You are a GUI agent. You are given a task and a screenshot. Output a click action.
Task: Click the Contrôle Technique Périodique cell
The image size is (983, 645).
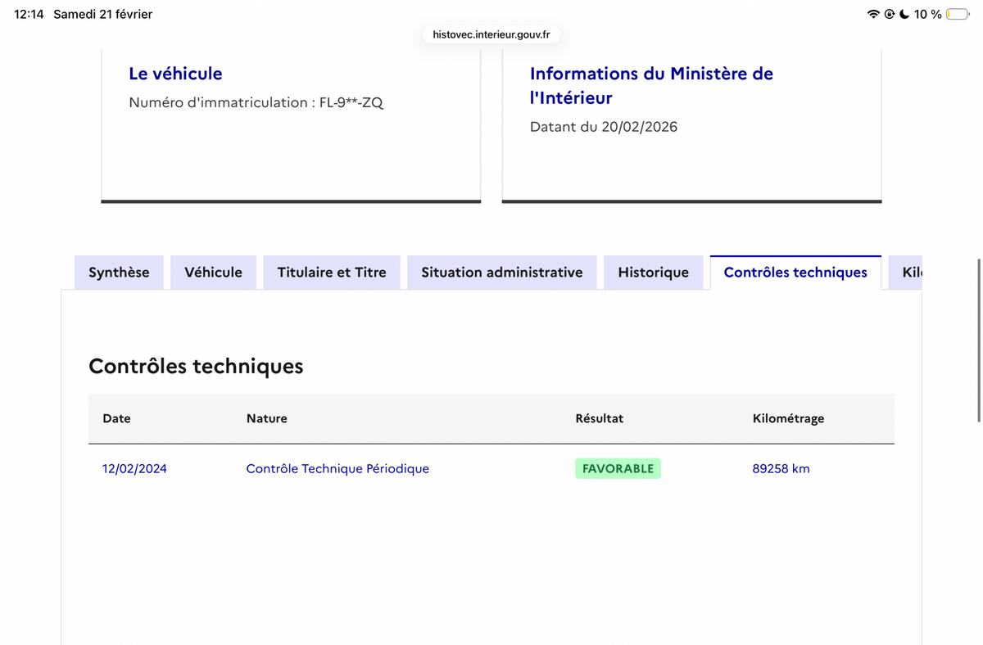tap(337, 469)
